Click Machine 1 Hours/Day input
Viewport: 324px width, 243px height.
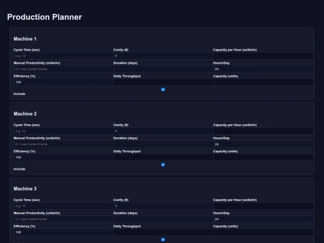(x=263, y=69)
